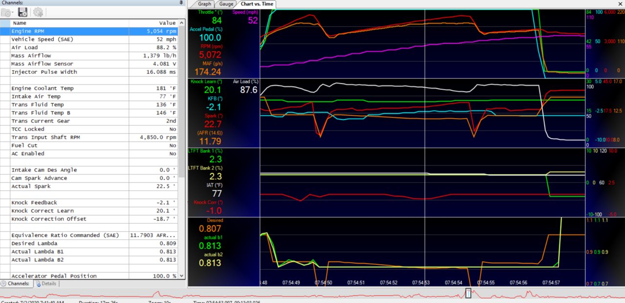Viewport: 625px width, 303px height.
Task: Switch to the Gauge tab
Action: click(x=226, y=4)
